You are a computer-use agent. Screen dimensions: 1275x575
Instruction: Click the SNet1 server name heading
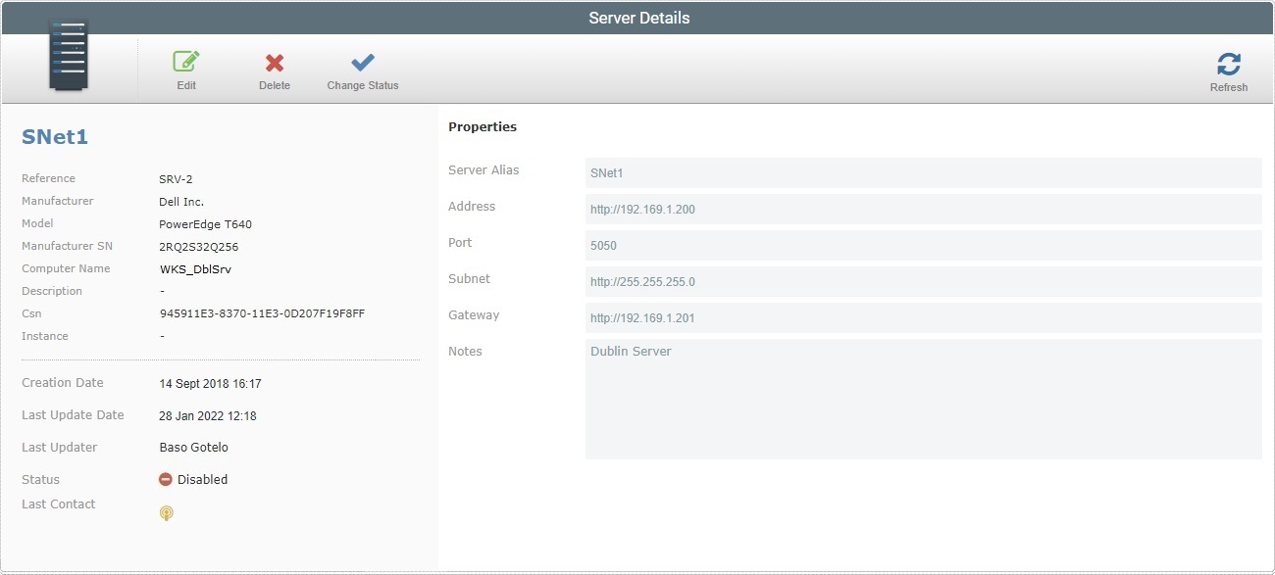pos(55,137)
